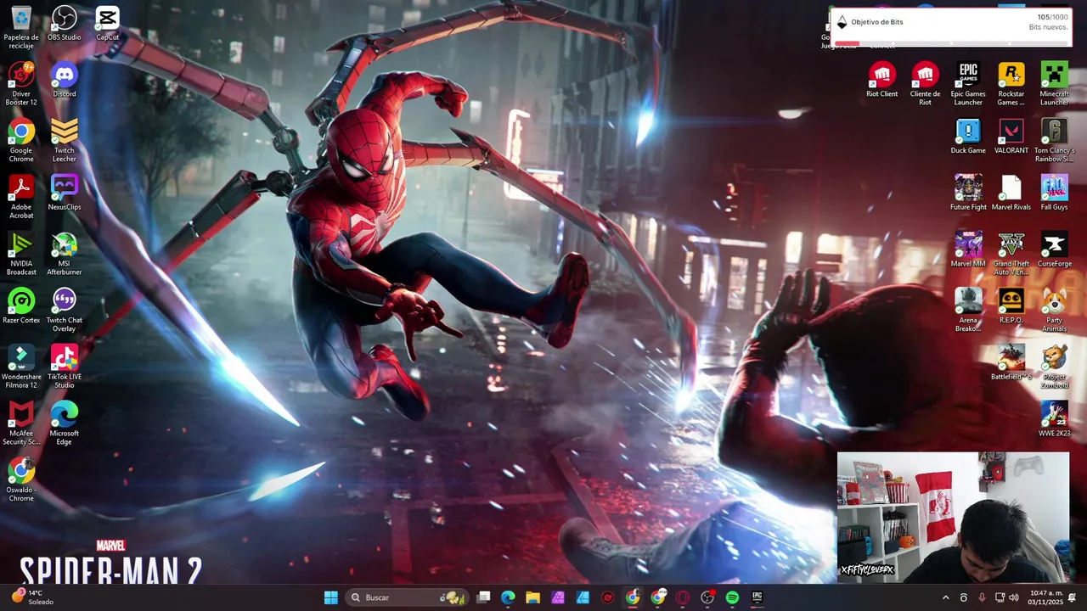Switch to OBS in the taskbar
This screenshot has width=1087, height=611.
[x=707, y=597]
